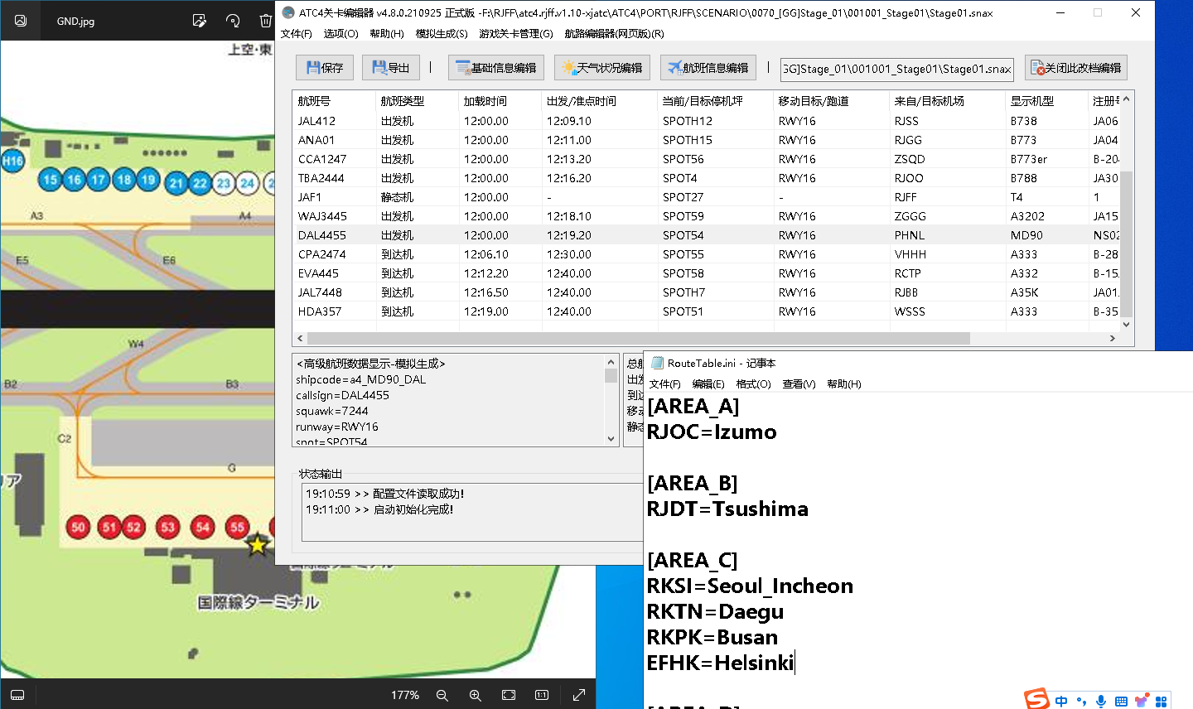This screenshot has height=709, width=1193.
Task: Fit image to window in Photos
Action: click(x=509, y=695)
